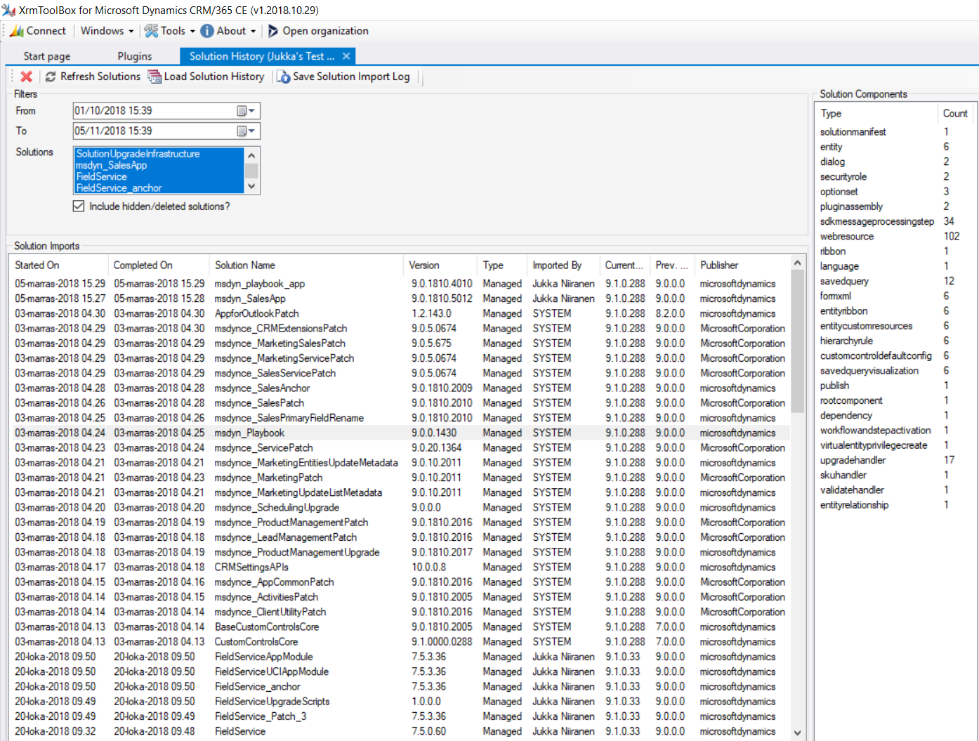Viewport: 979px width, 741px height.
Task: Close the Solution History tab
Action: [x=346, y=56]
